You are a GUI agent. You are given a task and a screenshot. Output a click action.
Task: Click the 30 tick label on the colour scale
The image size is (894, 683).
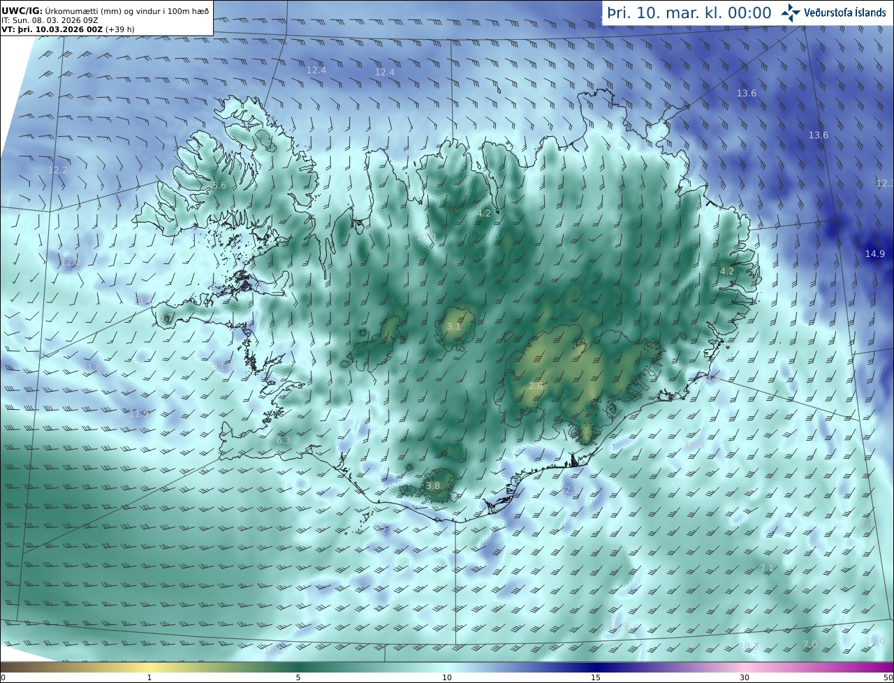(745, 677)
